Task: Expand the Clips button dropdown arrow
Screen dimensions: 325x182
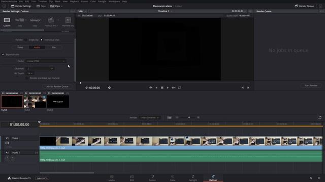Action: [x=61, y=7]
